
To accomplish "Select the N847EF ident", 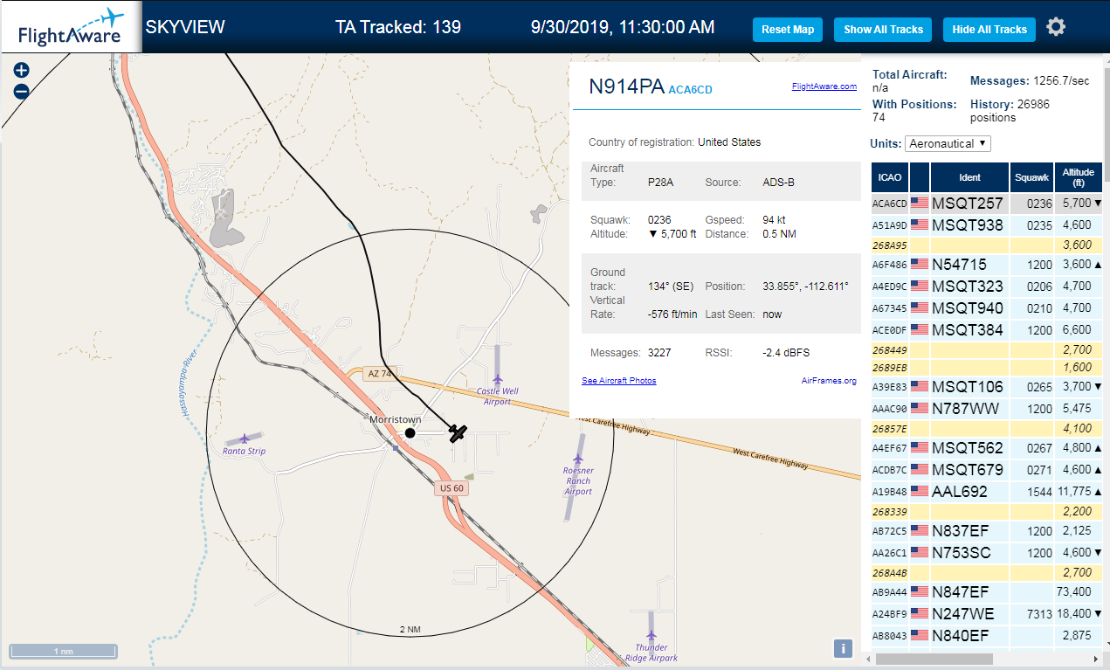I will coord(961,591).
